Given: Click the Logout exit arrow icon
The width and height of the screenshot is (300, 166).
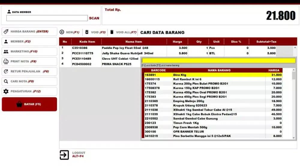Looking at the screenshot, I should [x=64, y=155].
